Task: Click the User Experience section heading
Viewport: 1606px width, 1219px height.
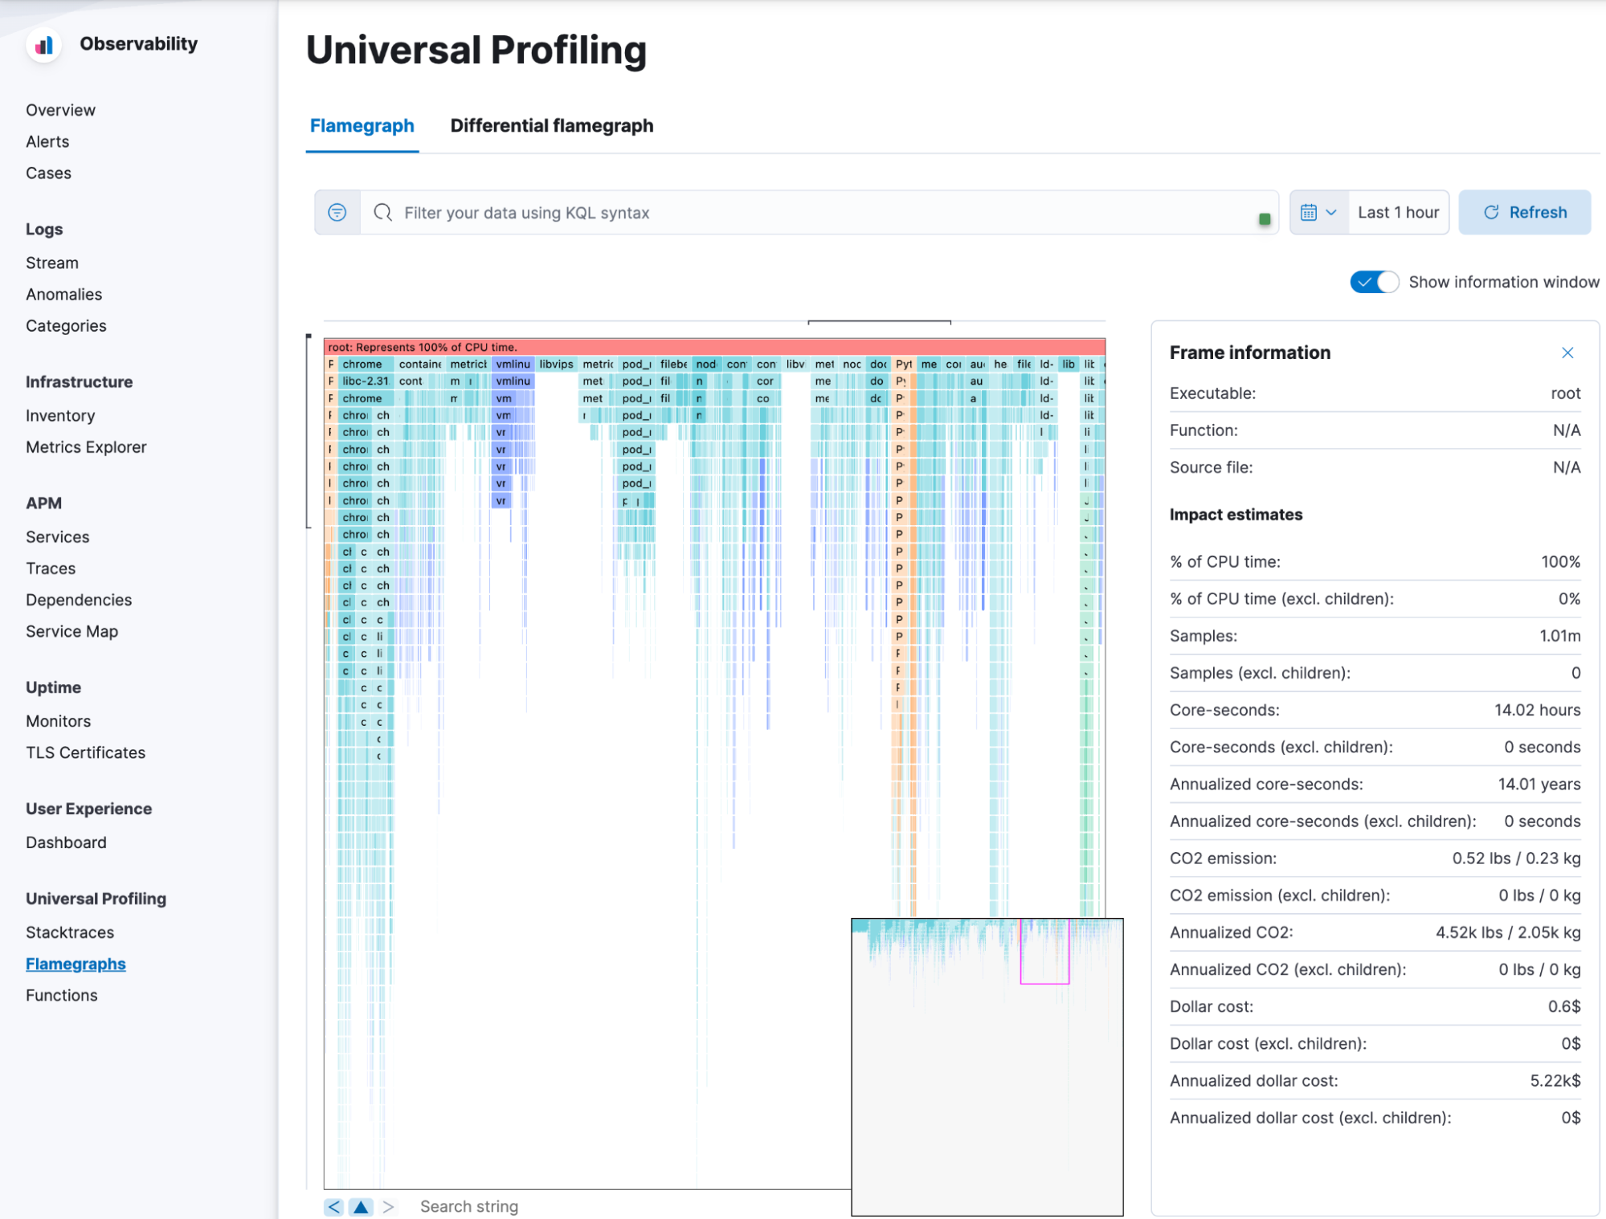Action: (x=88, y=808)
